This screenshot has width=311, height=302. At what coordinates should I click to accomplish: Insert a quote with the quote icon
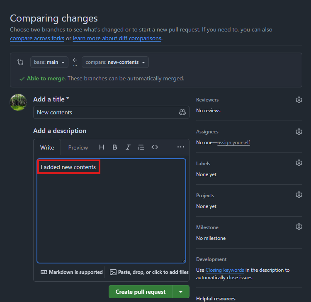click(x=141, y=147)
